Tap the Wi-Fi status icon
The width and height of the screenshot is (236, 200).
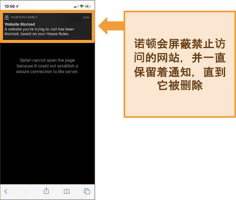point(82,6)
